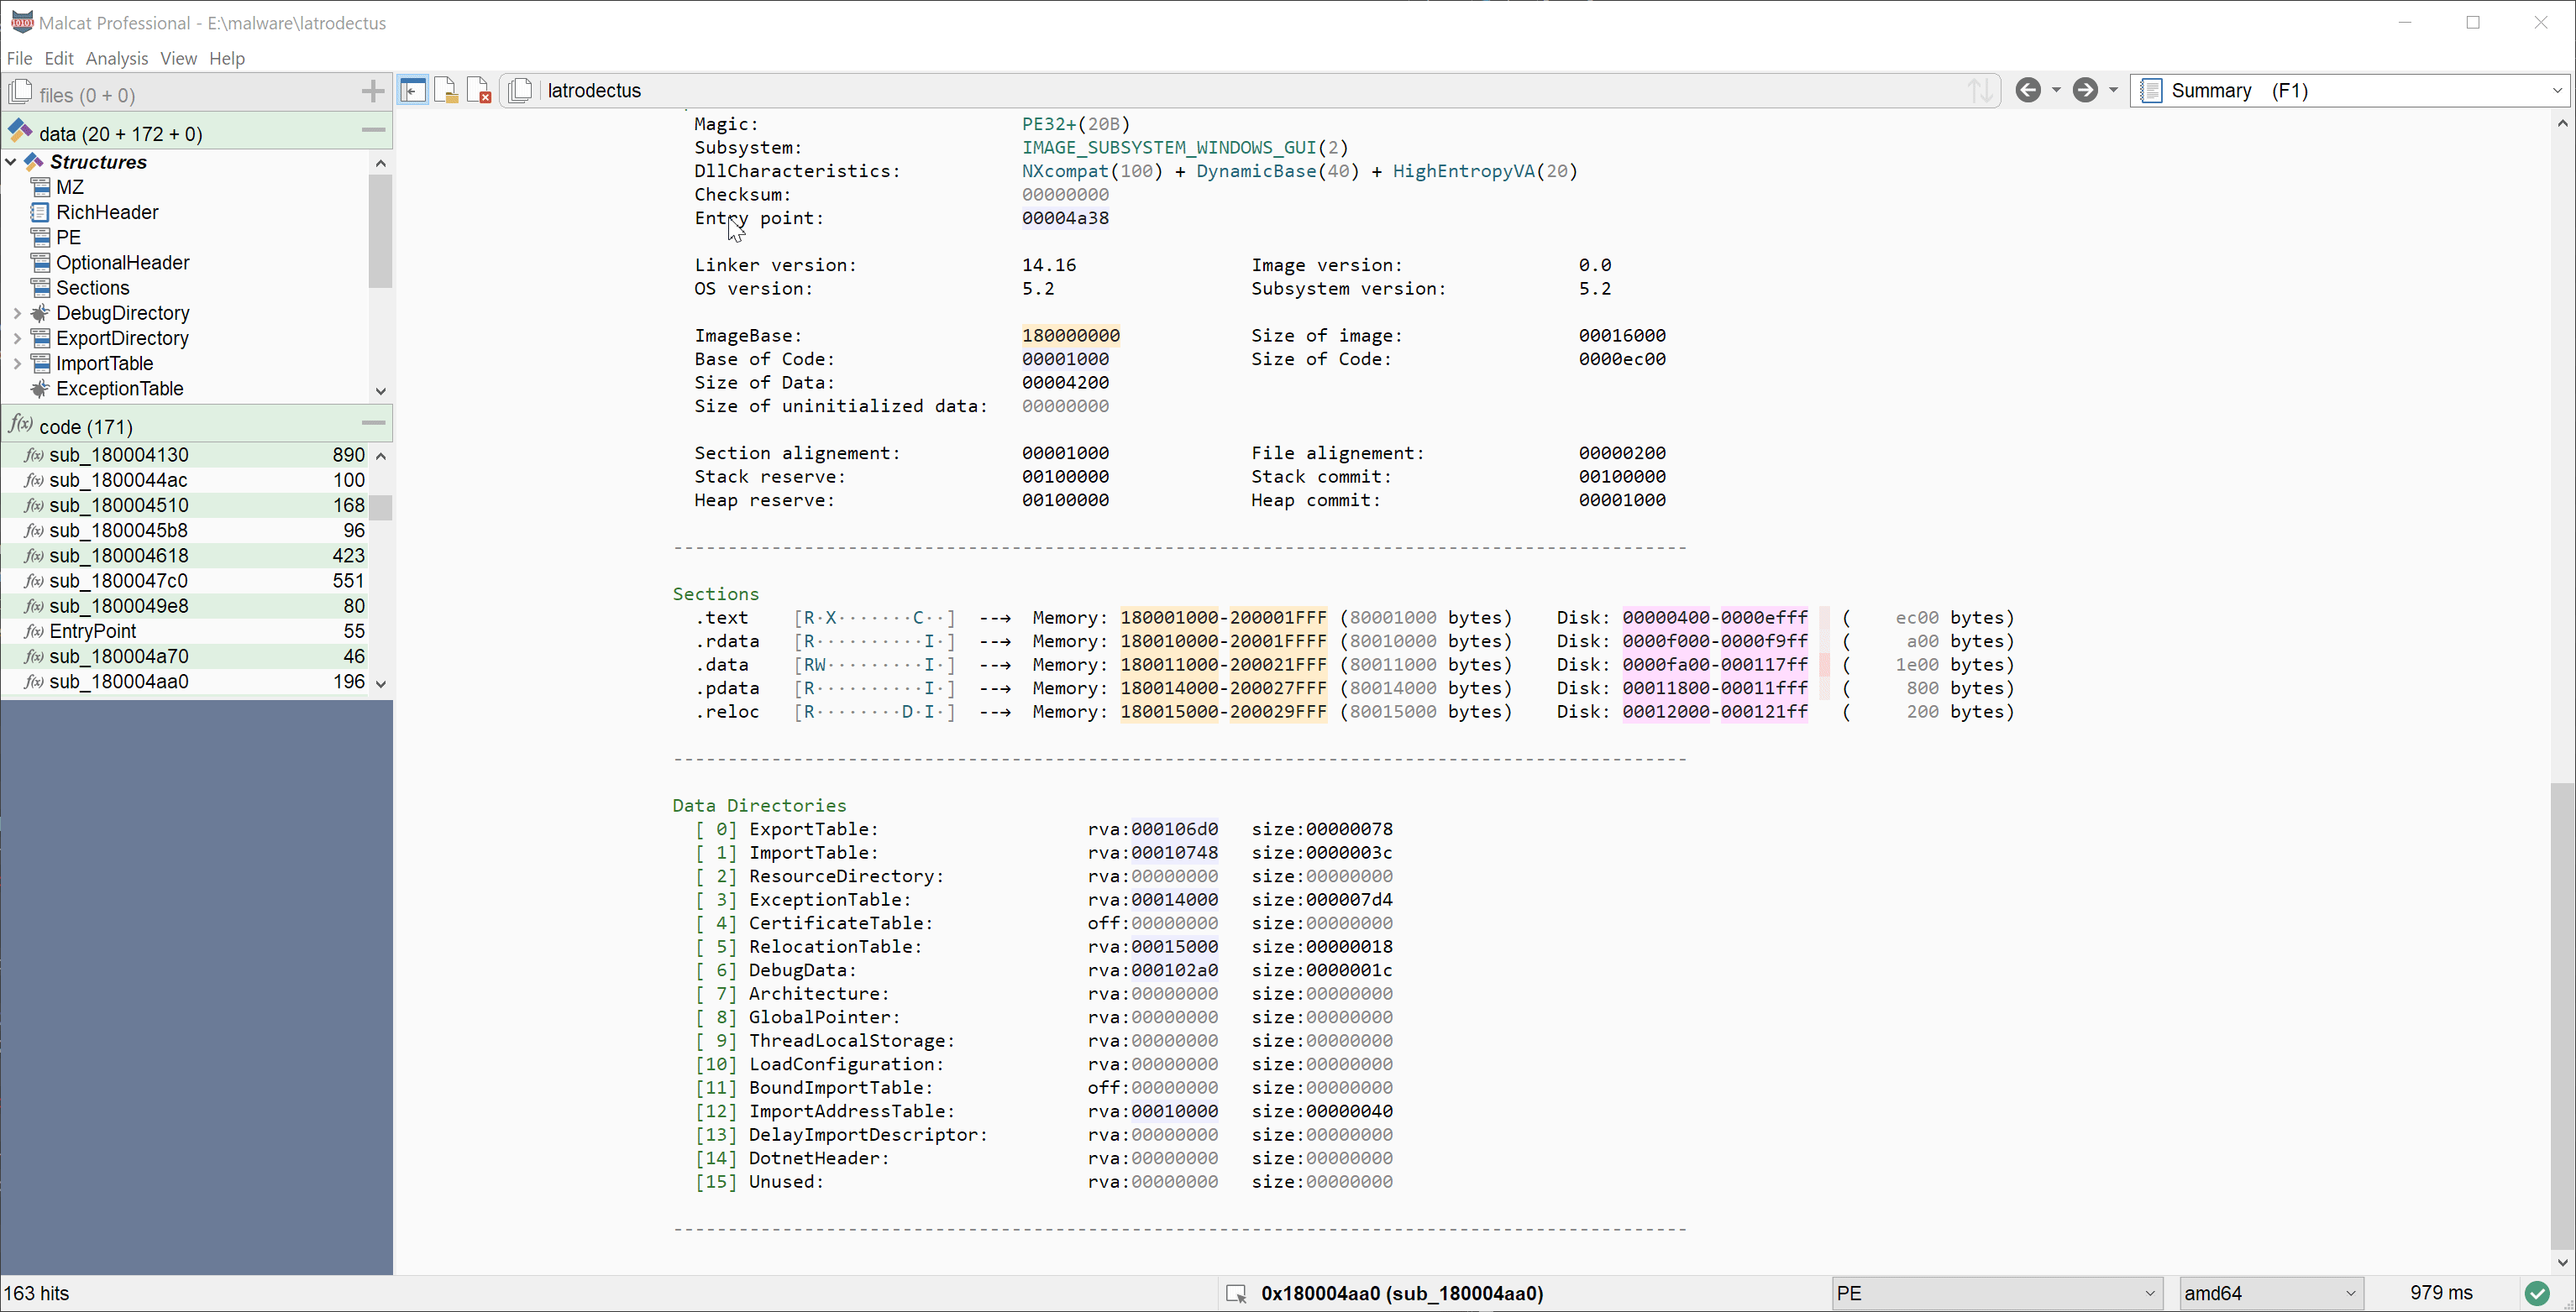
Task: Open back navigation history dropdown arrow
Action: [2056, 91]
